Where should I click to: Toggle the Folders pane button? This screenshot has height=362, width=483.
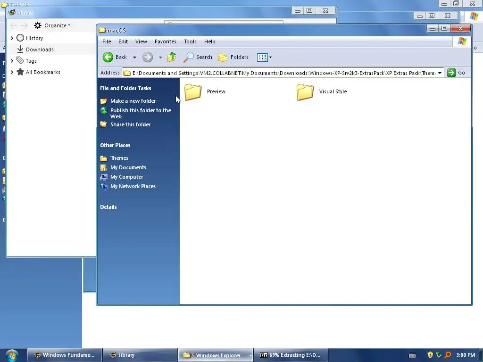tap(233, 57)
